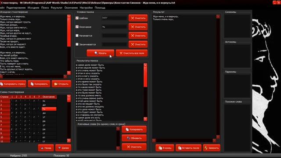
Task: Open the Окончание menu
Action: [x=71, y=8]
